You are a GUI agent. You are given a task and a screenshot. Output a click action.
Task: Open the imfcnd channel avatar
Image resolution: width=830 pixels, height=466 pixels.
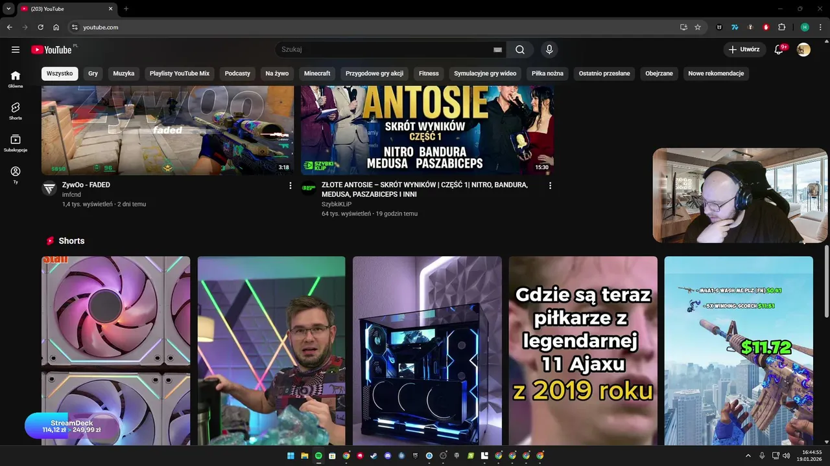(49, 188)
